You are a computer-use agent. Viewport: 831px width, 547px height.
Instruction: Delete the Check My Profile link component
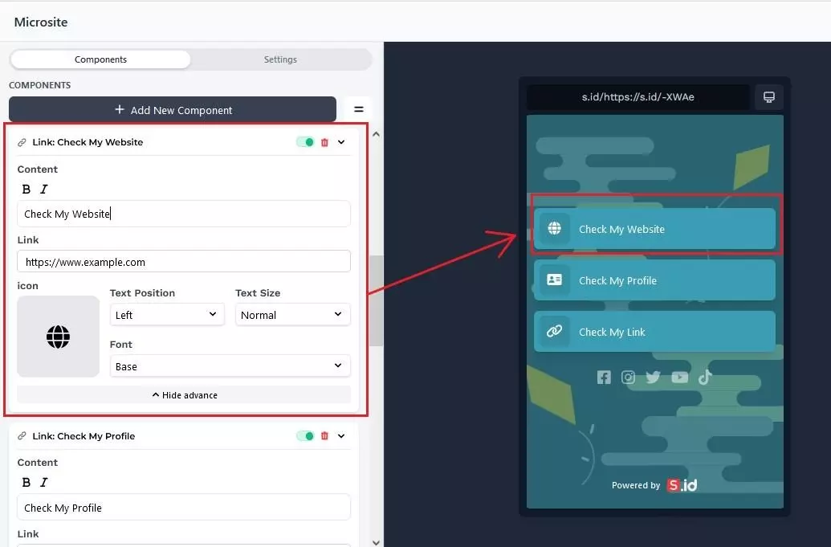coord(324,436)
